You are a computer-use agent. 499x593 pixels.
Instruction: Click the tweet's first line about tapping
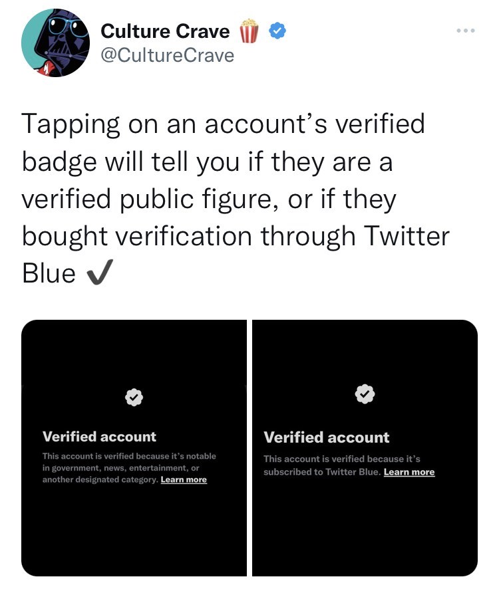[223, 124]
